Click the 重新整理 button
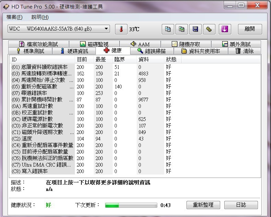Screen dimensions: 271x217 pyautogui.click(x=203, y=205)
